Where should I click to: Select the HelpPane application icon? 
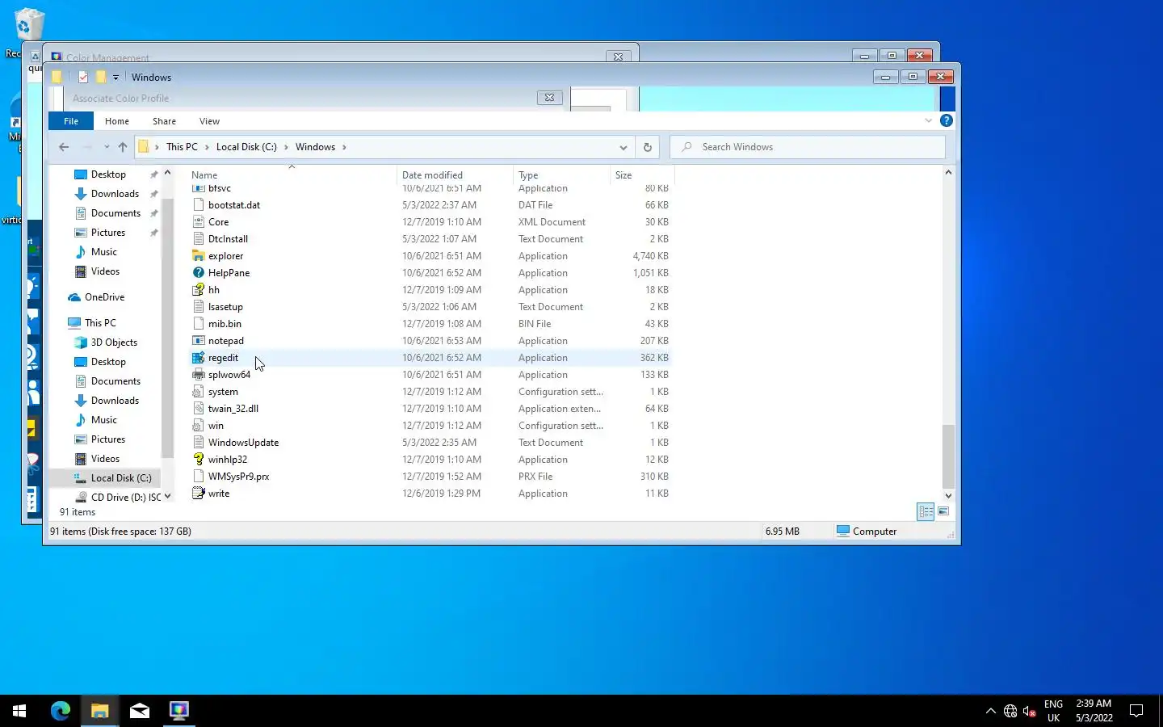pyautogui.click(x=199, y=273)
